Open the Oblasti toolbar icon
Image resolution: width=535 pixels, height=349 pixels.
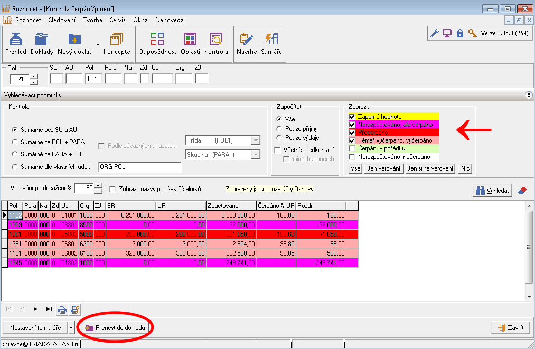[190, 43]
